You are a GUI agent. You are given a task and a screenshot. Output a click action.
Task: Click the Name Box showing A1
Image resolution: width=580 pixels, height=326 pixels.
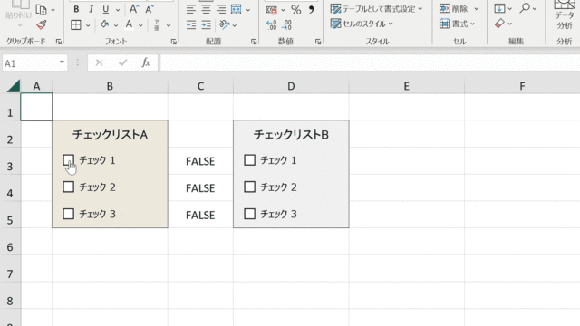tap(30, 62)
